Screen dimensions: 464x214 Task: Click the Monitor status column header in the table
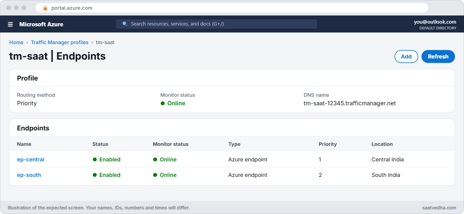[171, 144]
